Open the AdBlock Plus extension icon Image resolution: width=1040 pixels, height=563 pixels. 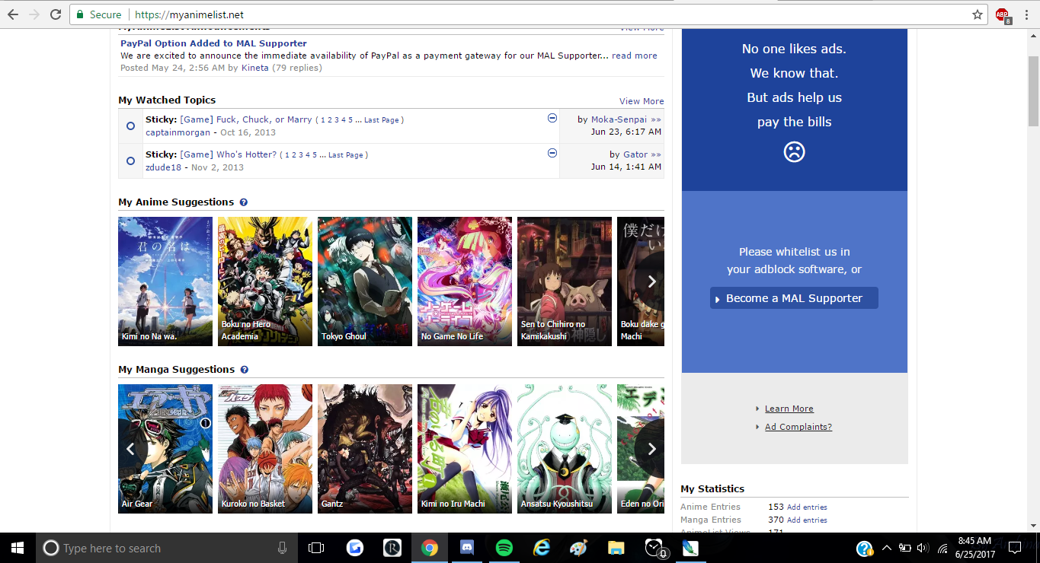pyautogui.click(x=1003, y=14)
